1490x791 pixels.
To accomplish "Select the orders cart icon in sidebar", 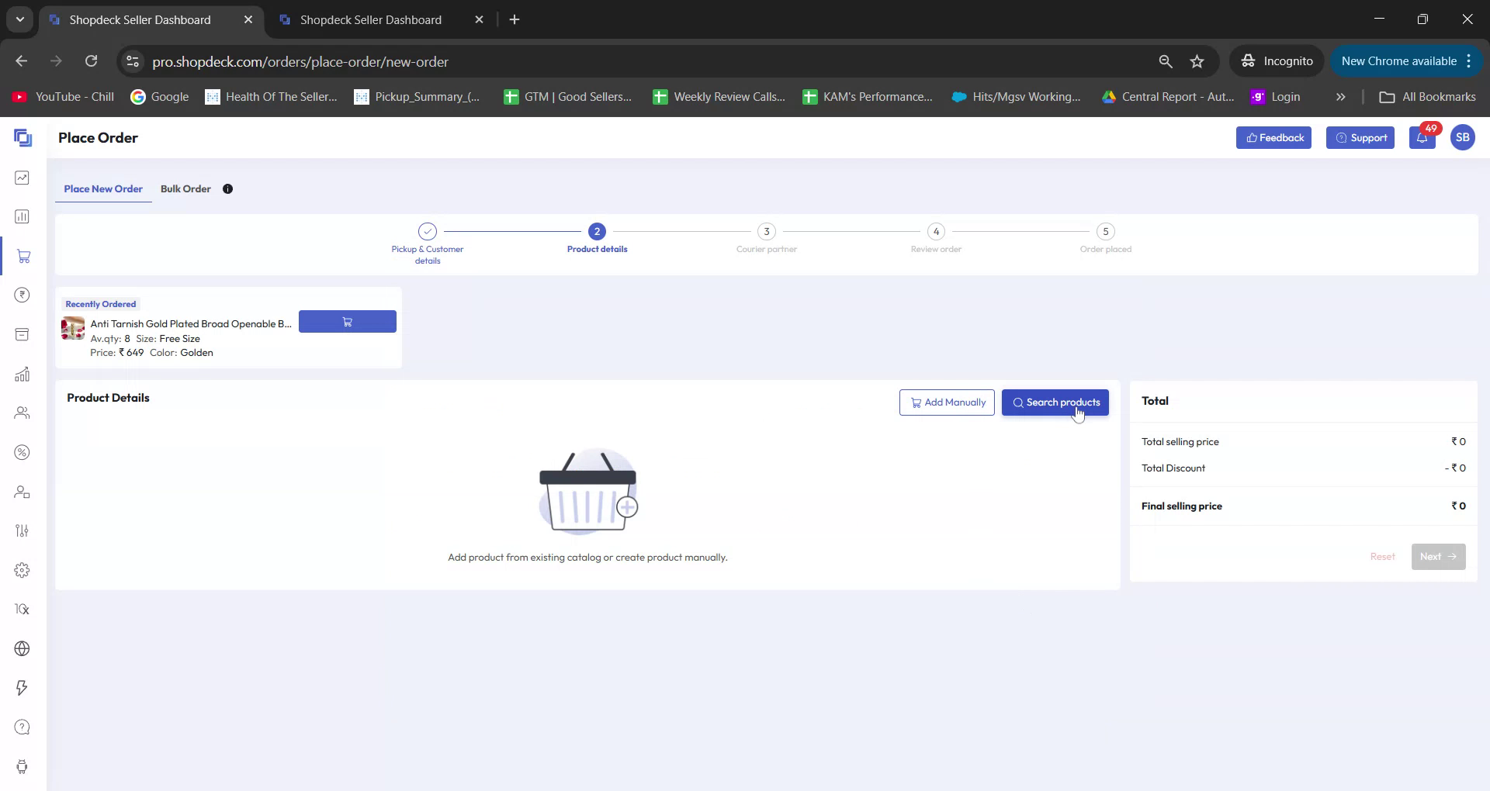I will coord(23,256).
